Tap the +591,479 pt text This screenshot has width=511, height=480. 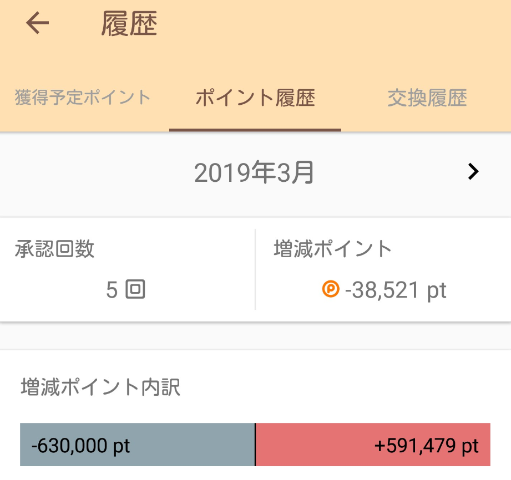coord(426,446)
